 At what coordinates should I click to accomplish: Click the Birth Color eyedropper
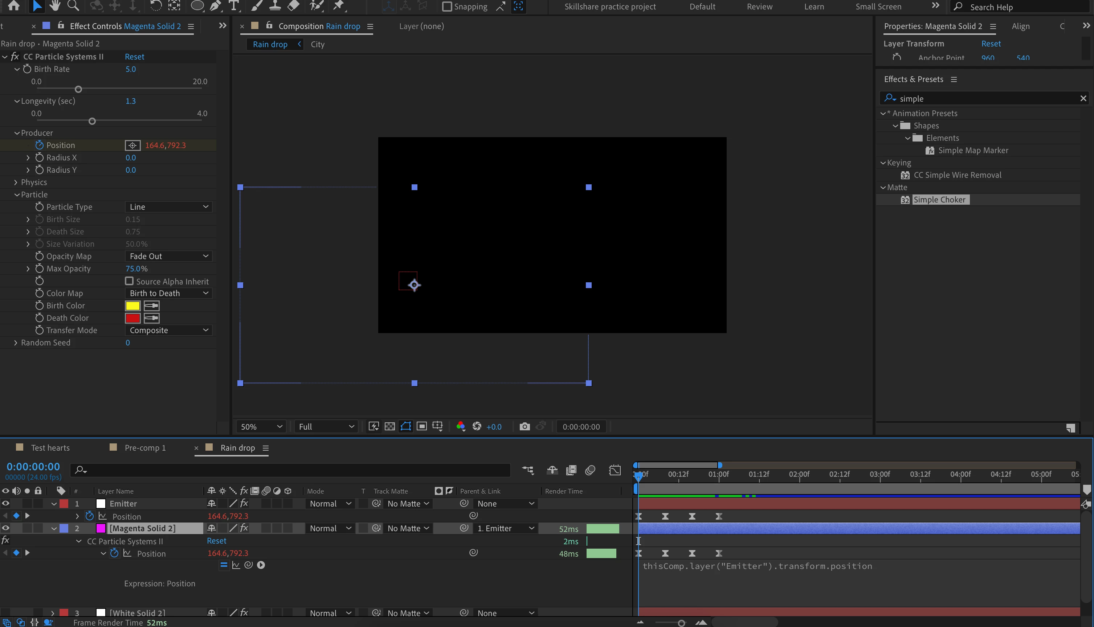(151, 306)
